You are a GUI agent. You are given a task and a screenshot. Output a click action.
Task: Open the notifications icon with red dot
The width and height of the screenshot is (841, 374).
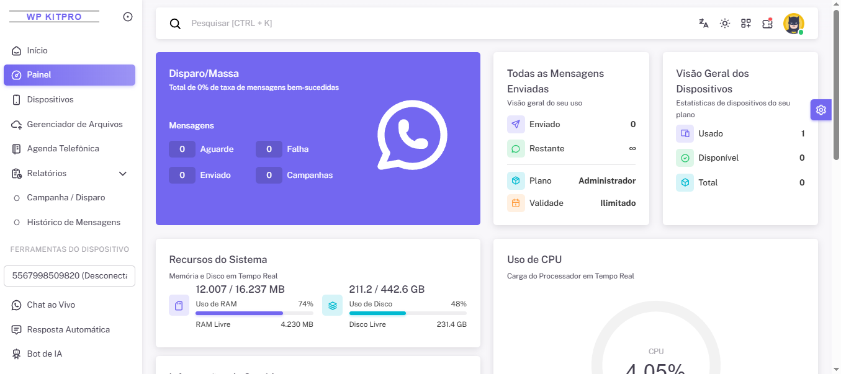click(x=767, y=24)
